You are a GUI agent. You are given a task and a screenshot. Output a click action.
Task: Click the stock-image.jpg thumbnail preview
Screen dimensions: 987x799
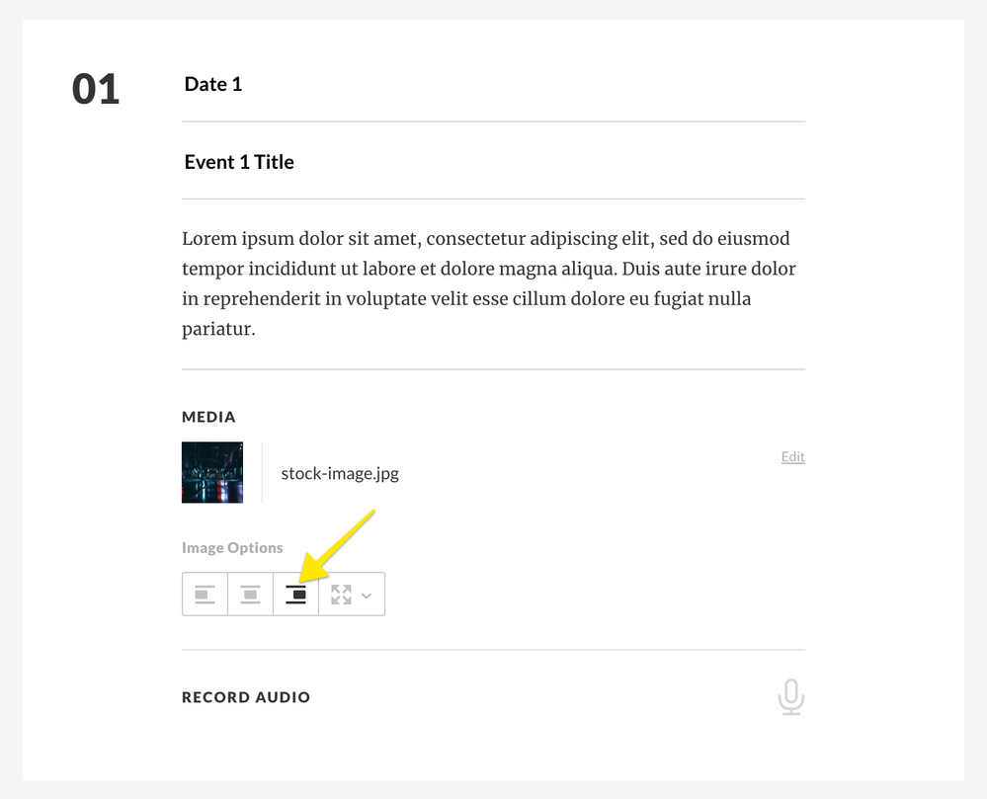pos(212,472)
